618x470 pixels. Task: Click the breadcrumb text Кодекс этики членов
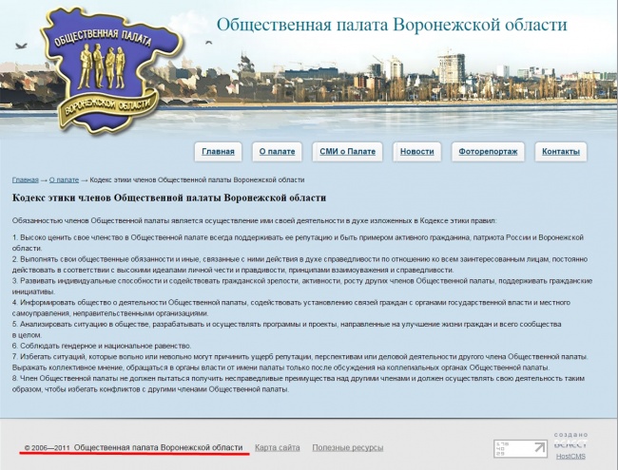(x=197, y=179)
